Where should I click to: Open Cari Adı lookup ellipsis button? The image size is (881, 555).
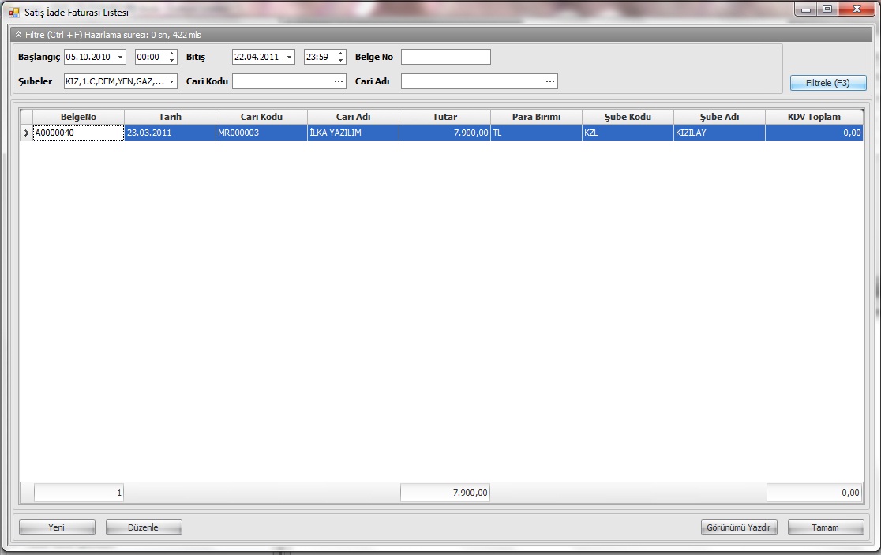click(550, 81)
